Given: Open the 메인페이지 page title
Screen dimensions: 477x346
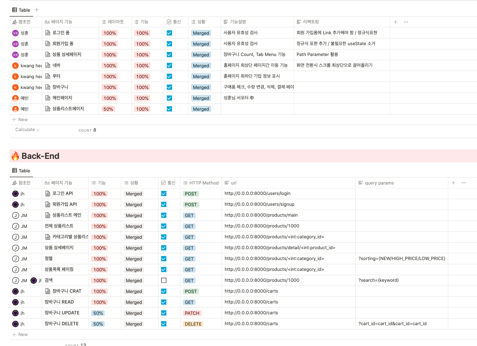Looking at the screenshot, I should pyautogui.click(x=63, y=98).
